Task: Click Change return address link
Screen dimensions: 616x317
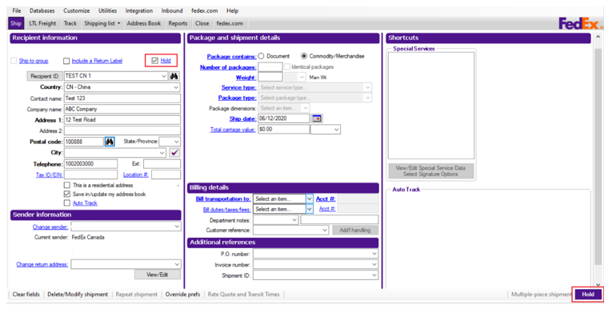Action: 42,264
